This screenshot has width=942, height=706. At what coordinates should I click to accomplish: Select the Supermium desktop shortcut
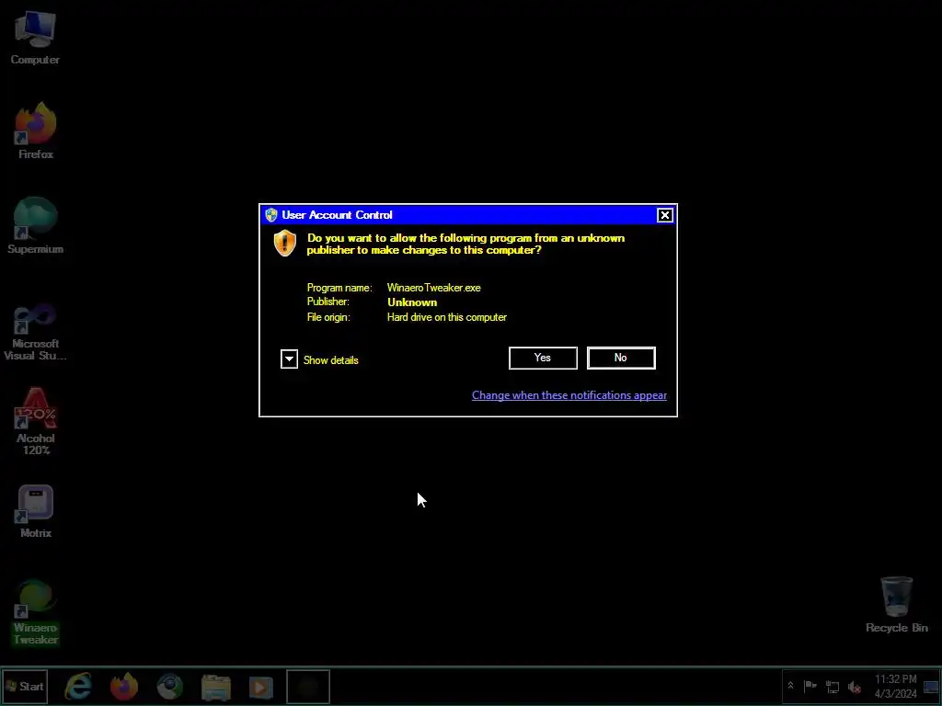[36, 226]
